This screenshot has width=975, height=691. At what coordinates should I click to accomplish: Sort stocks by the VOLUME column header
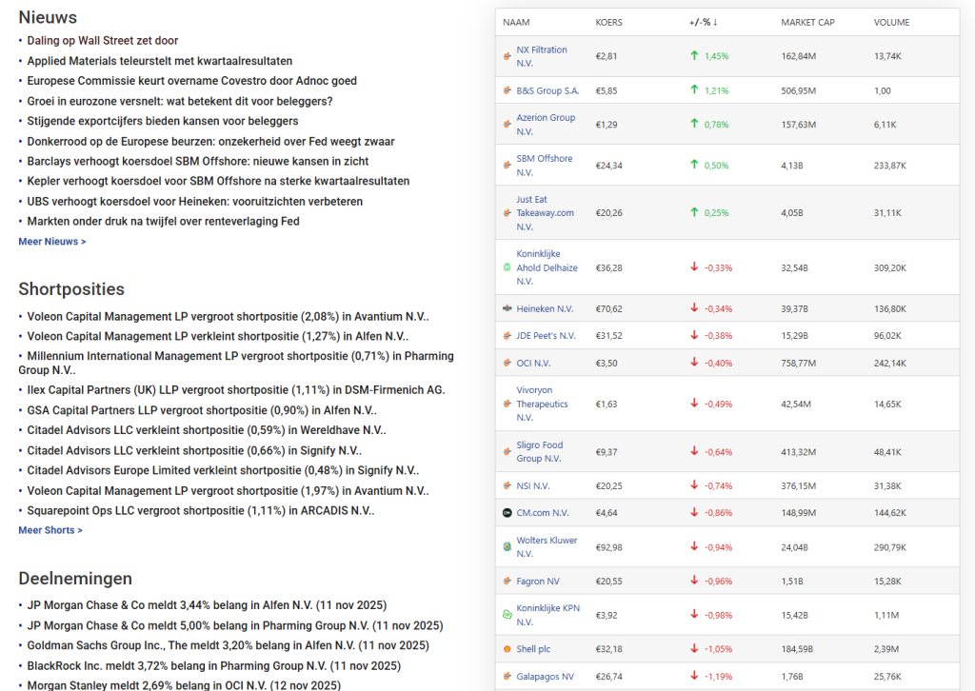point(891,23)
